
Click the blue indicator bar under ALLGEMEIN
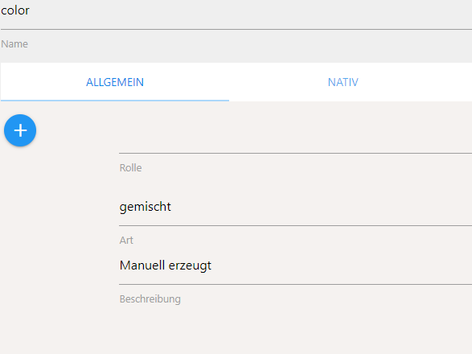[115, 101]
